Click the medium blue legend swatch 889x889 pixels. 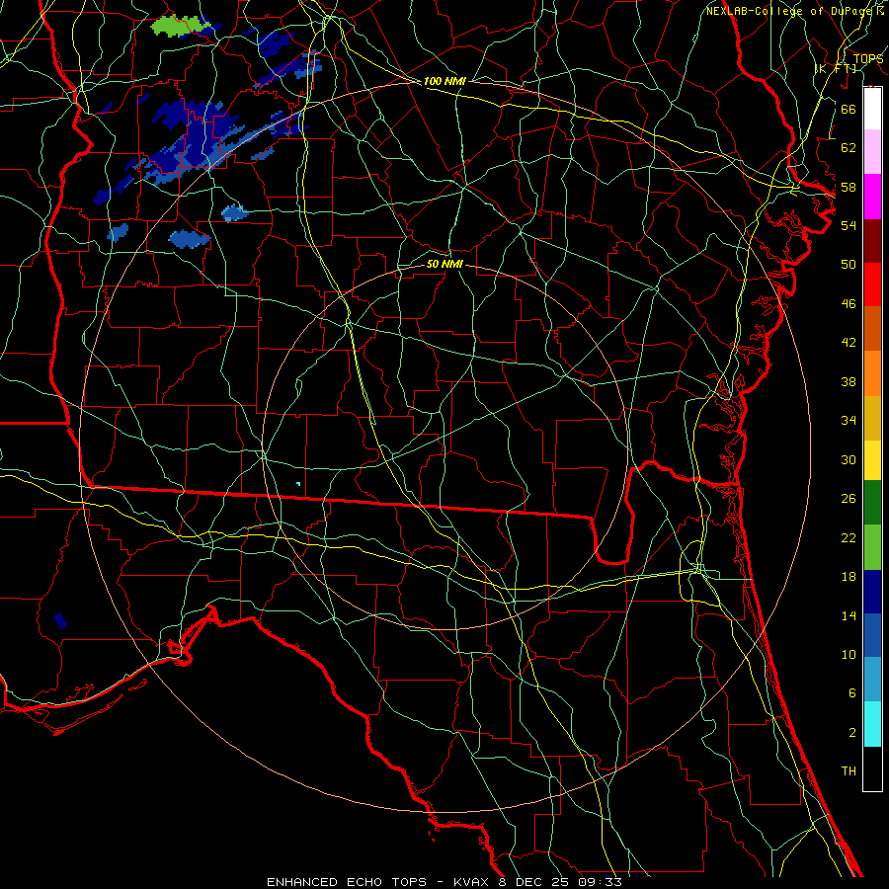[x=872, y=635]
